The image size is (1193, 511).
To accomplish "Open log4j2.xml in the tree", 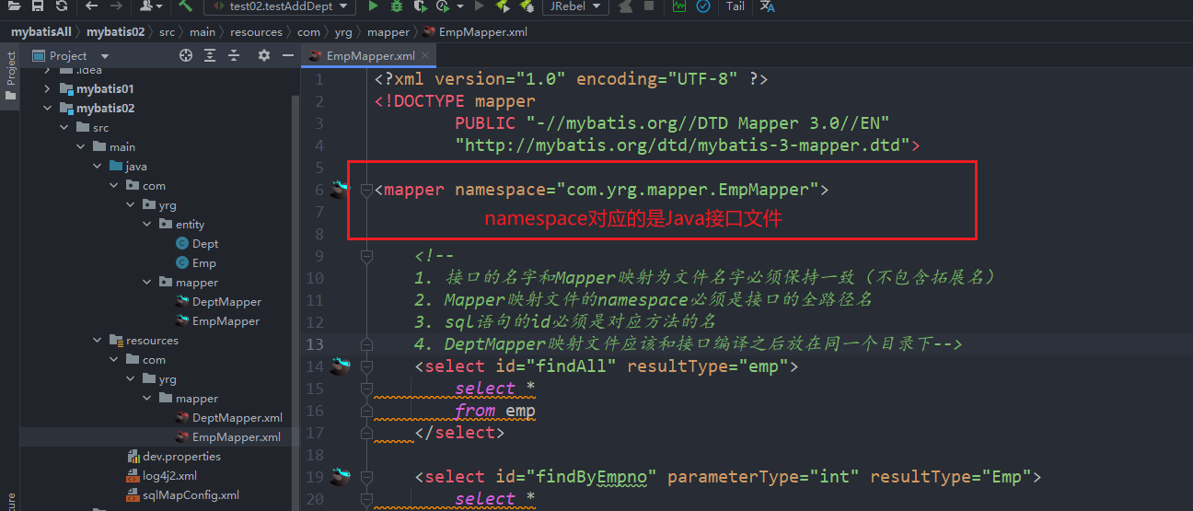I will (x=162, y=476).
